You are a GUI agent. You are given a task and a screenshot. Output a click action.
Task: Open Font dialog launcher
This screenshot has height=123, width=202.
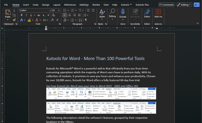click(x=60, y=24)
